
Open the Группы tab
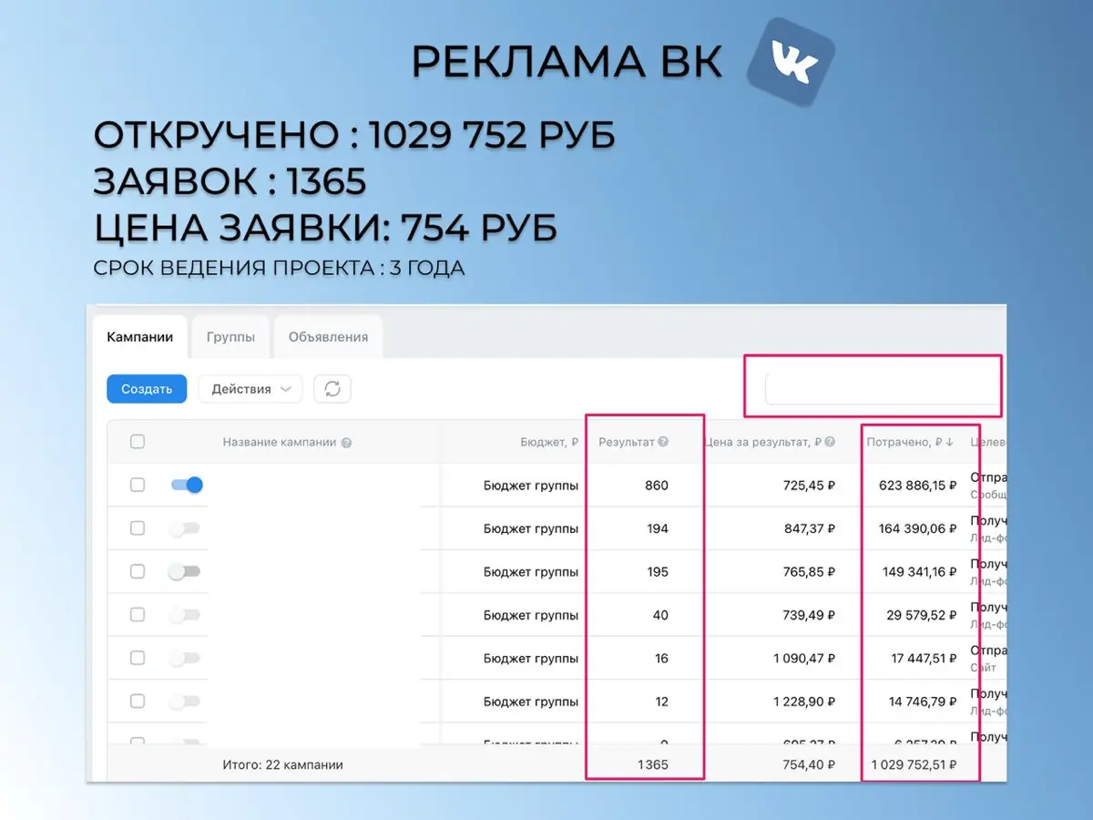tap(230, 336)
